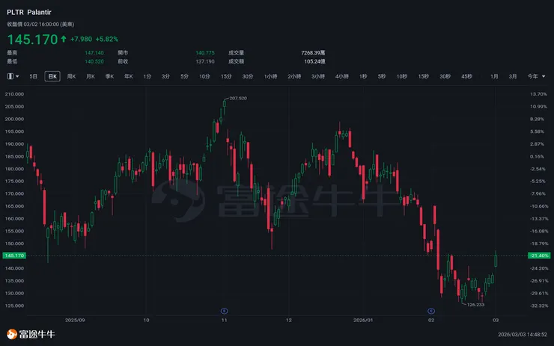
Task: Click the +7.980 price change value
Action: coord(81,39)
